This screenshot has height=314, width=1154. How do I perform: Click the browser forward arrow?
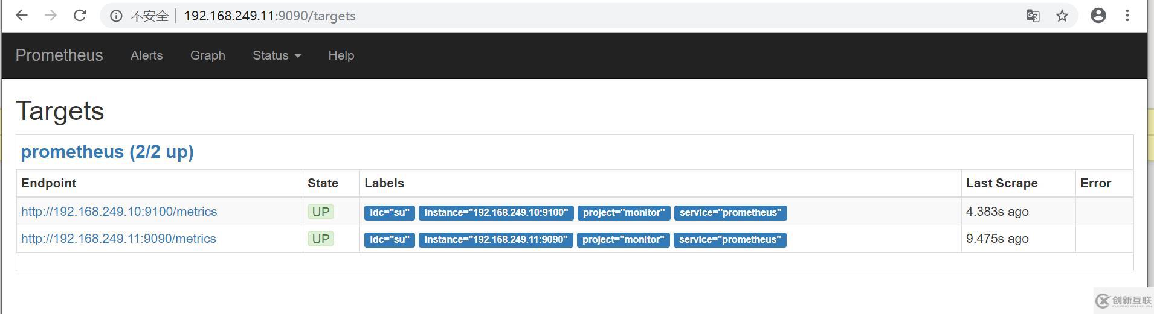coord(51,16)
